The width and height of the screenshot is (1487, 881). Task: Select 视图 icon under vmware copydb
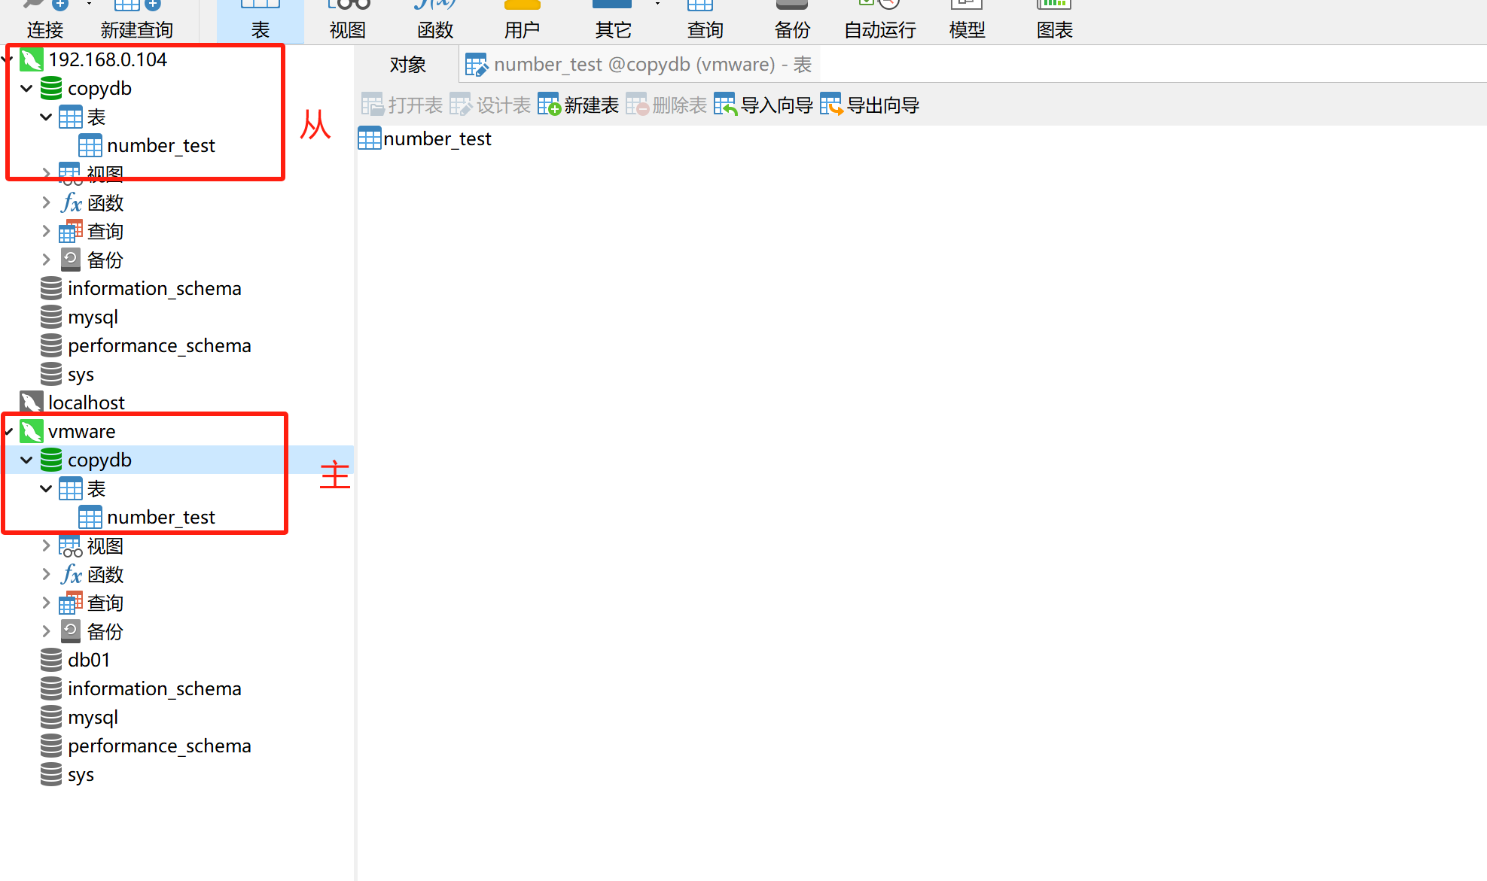pos(71,546)
